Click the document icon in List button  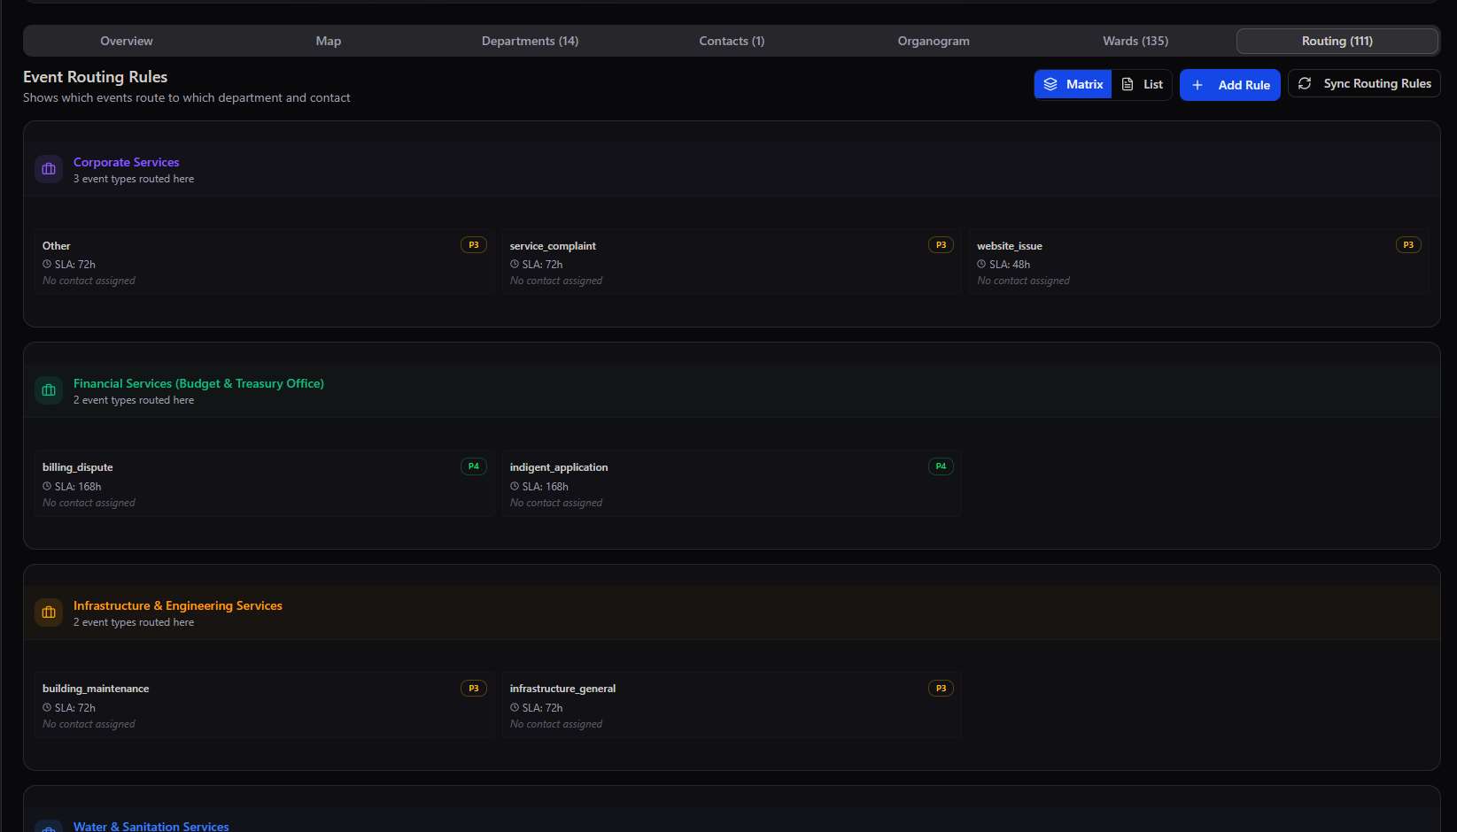pos(1128,84)
